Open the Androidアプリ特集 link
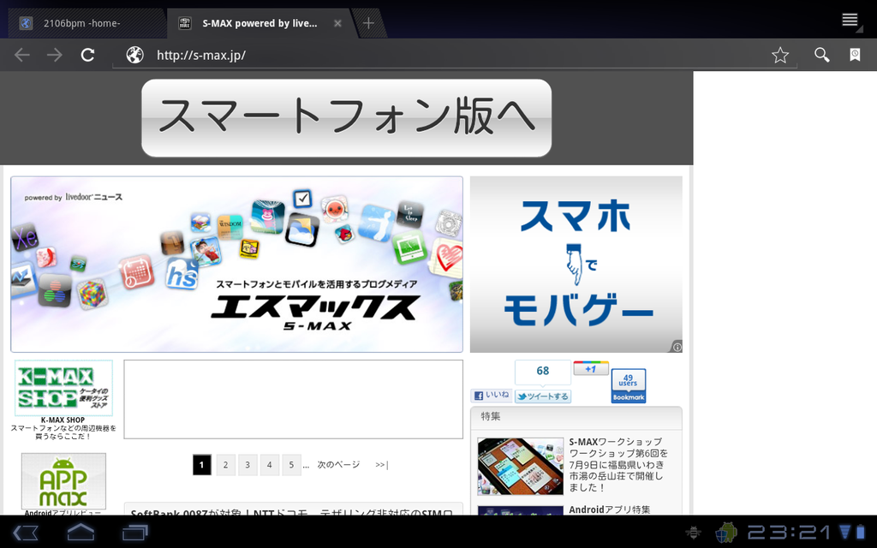877x548 pixels. pos(610,509)
